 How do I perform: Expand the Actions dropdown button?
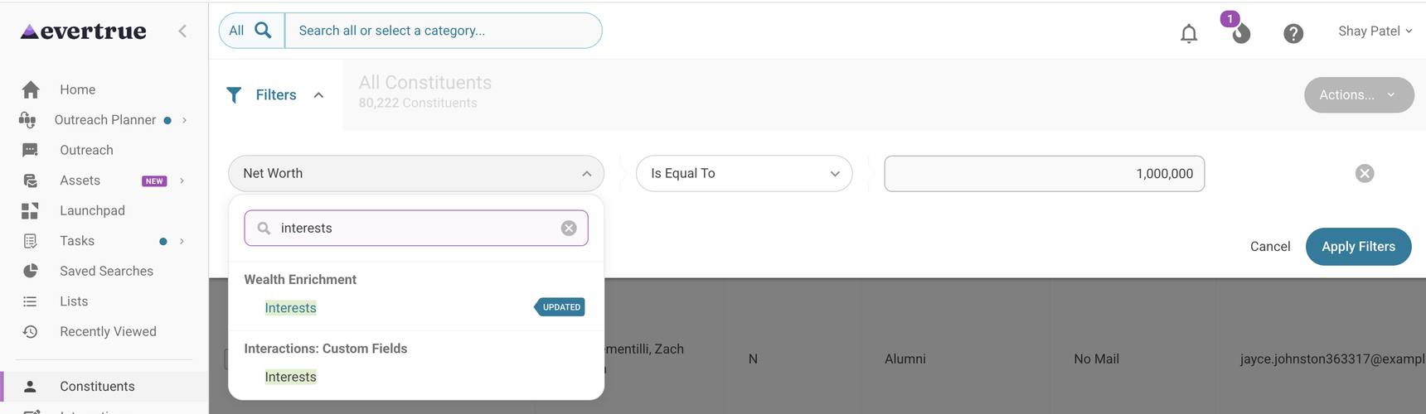pos(1359,95)
